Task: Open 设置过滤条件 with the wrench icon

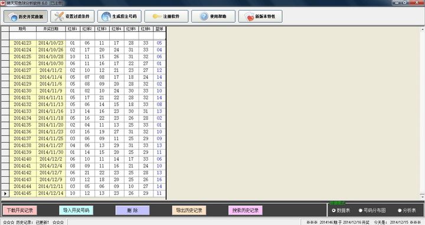Action: 73,16
